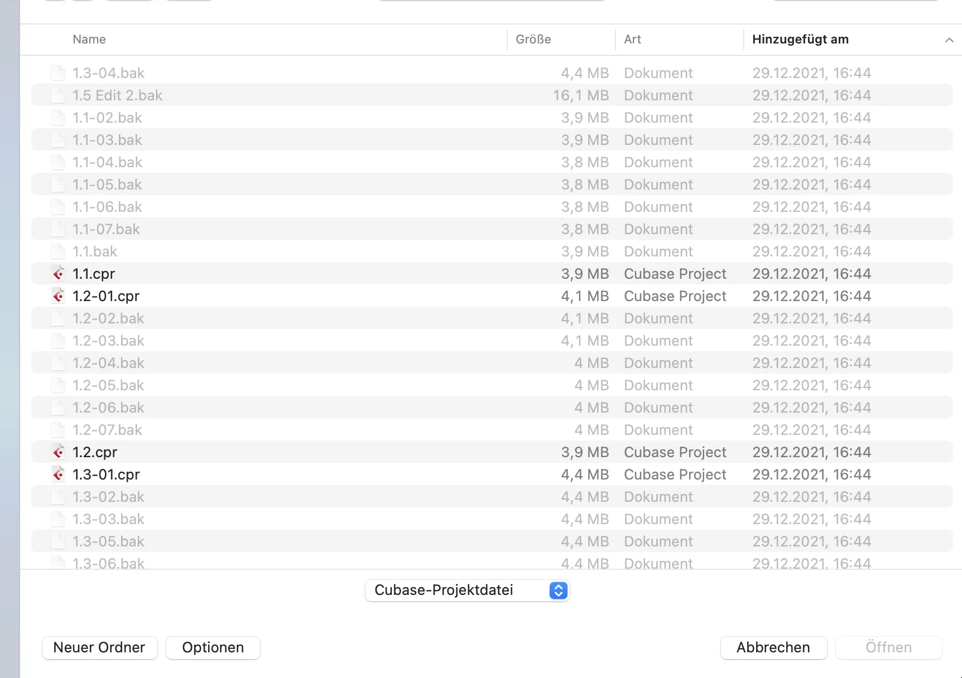Select file name 1.2-01.cpr
The width and height of the screenshot is (962, 678).
click(106, 296)
